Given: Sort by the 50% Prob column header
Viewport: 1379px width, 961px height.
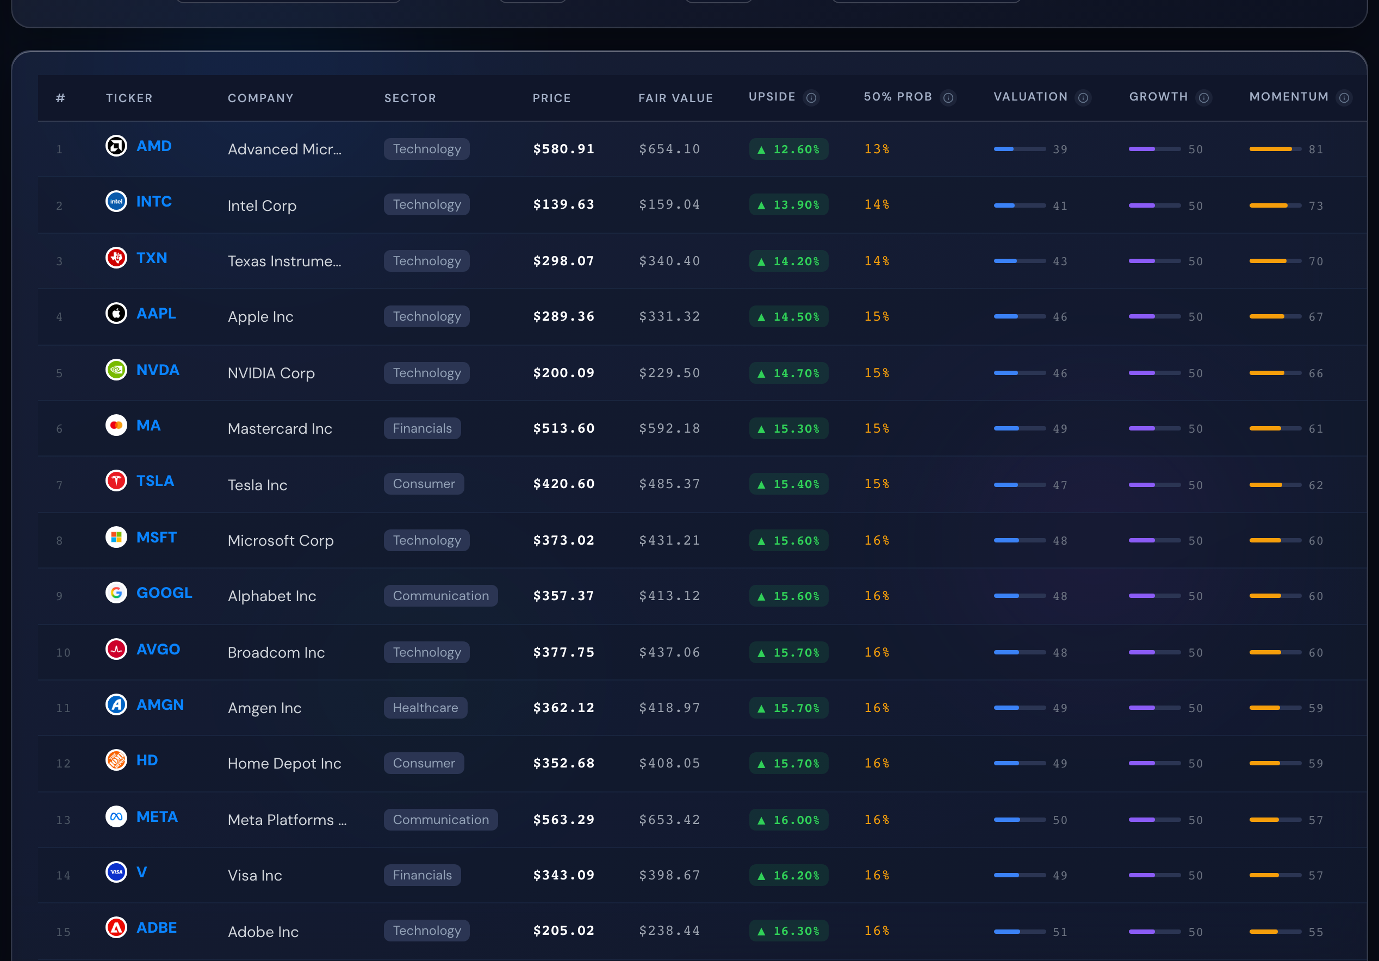Looking at the screenshot, I should [898, 97].
